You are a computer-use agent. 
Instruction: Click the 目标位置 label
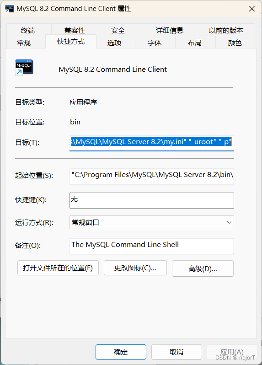30,122
